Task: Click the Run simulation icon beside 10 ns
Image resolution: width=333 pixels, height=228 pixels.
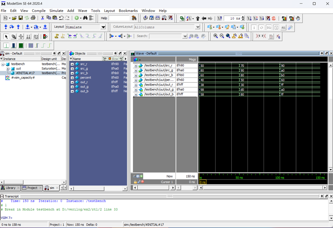Action: click(x=249, y=19)
